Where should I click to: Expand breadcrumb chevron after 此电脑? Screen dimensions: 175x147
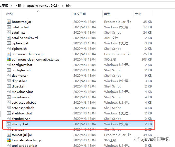click(11, 6)
